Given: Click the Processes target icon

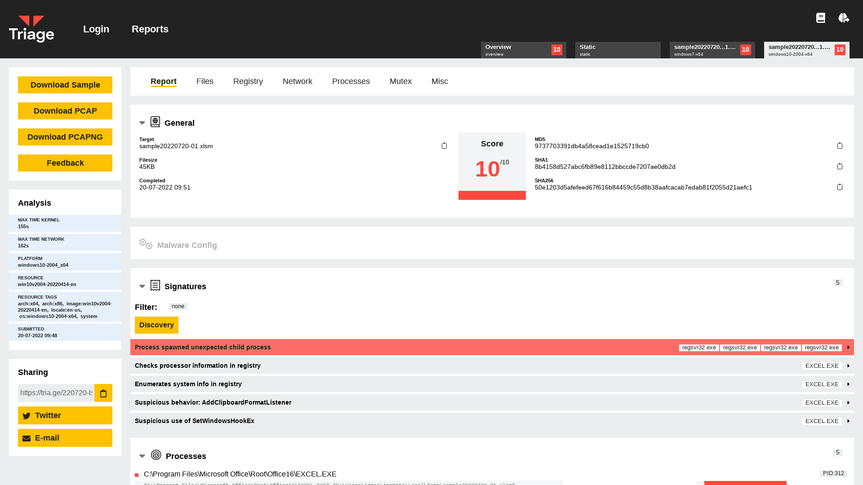Looking at the screenshot, I should tap(156, 454).
